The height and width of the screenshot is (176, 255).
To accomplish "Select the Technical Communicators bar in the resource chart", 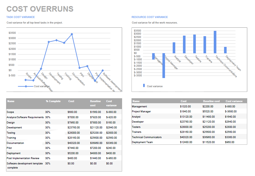I will [x=215, y=42].
